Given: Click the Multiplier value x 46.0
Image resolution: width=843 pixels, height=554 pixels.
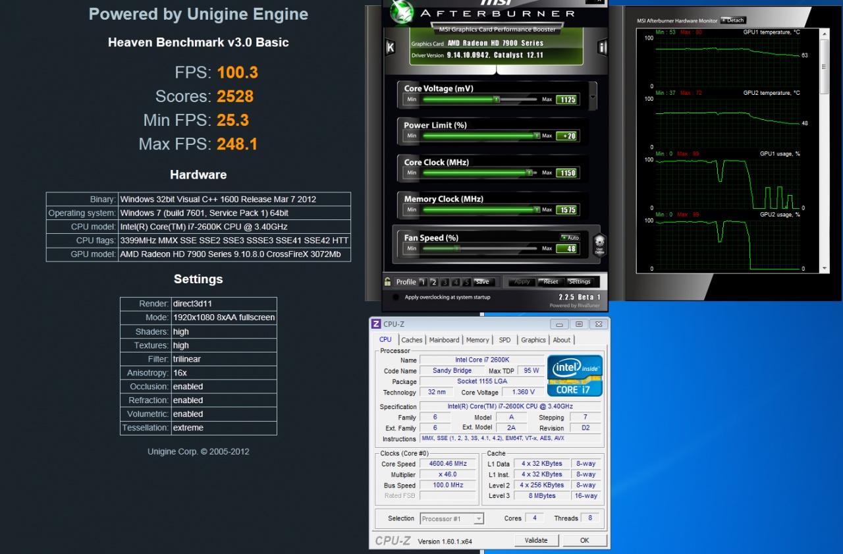Looking at the screenshot, I should click(447, 474).
